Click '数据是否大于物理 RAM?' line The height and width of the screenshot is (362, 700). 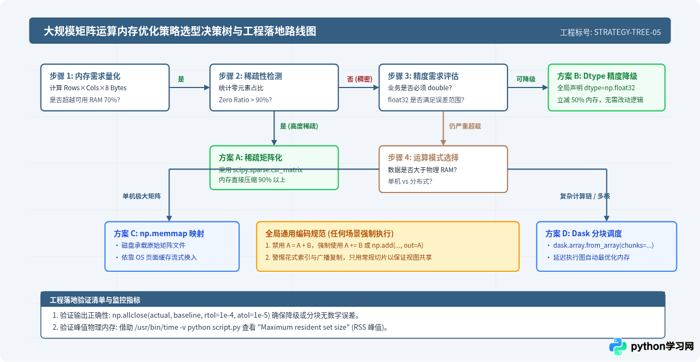pyautogui.click(x=422, y=170)
